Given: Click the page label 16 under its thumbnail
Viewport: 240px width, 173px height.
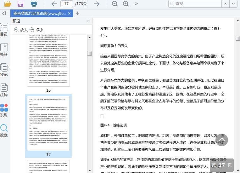Looking at the screenshot, I should point(48,90).
